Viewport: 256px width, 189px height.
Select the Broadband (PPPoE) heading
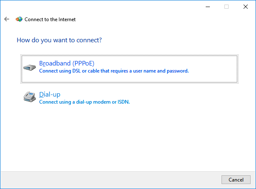(66, 63)
